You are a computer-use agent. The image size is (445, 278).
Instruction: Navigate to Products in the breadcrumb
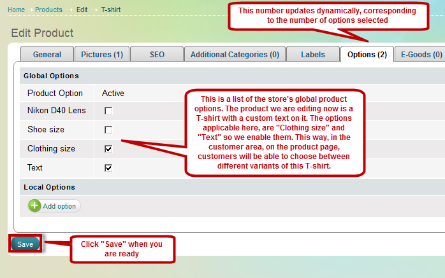click(48, 10)
